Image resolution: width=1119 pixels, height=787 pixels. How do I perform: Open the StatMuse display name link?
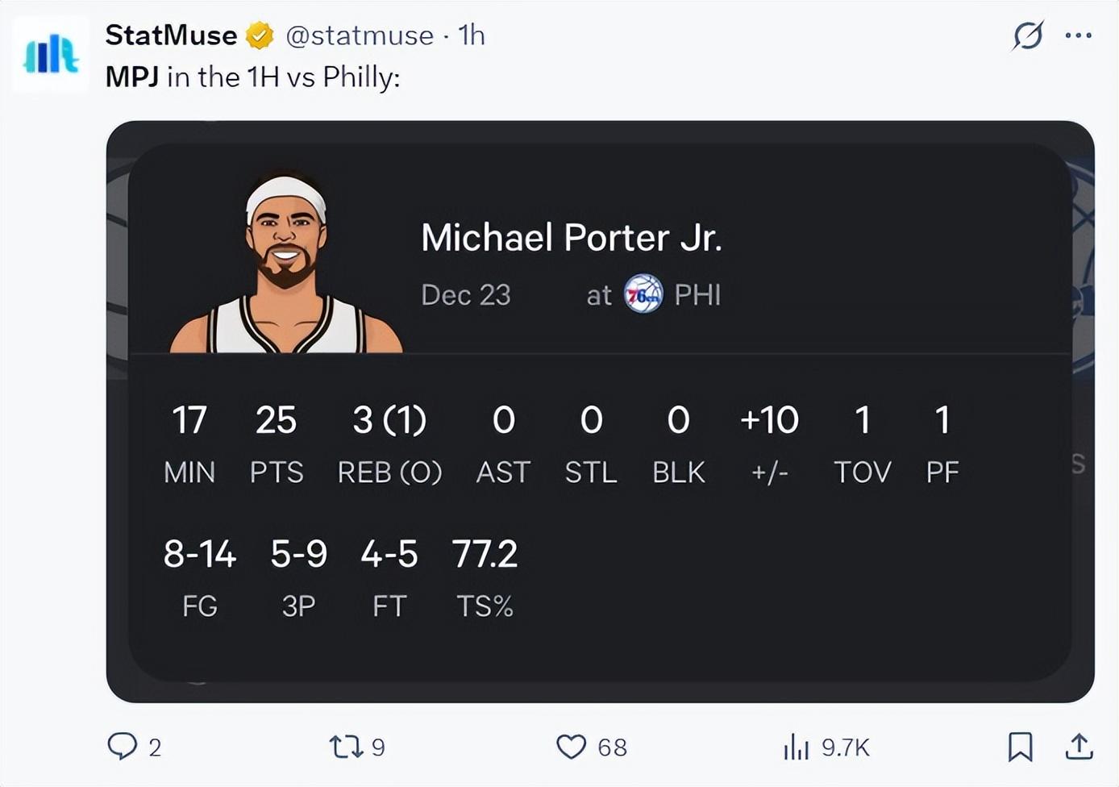[171, 35]
